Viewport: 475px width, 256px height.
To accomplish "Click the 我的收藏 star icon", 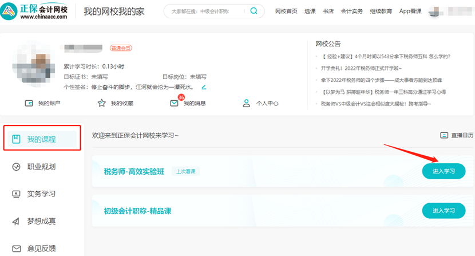I will coord(101,103).
